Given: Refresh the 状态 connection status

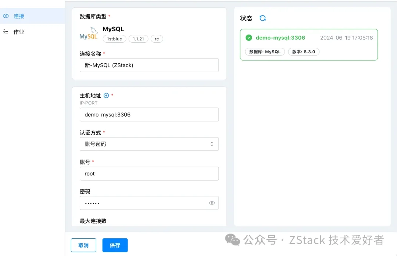Looking at the screenshot, I should tap(262, 18).
